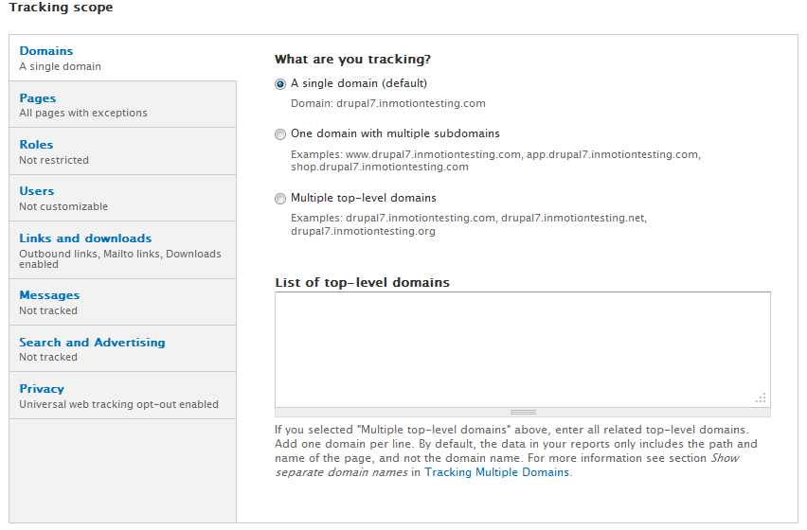This screenshot has height=530, width=807.
Task: Open the Links and downloads tab
Action: (x=85, y=238)
